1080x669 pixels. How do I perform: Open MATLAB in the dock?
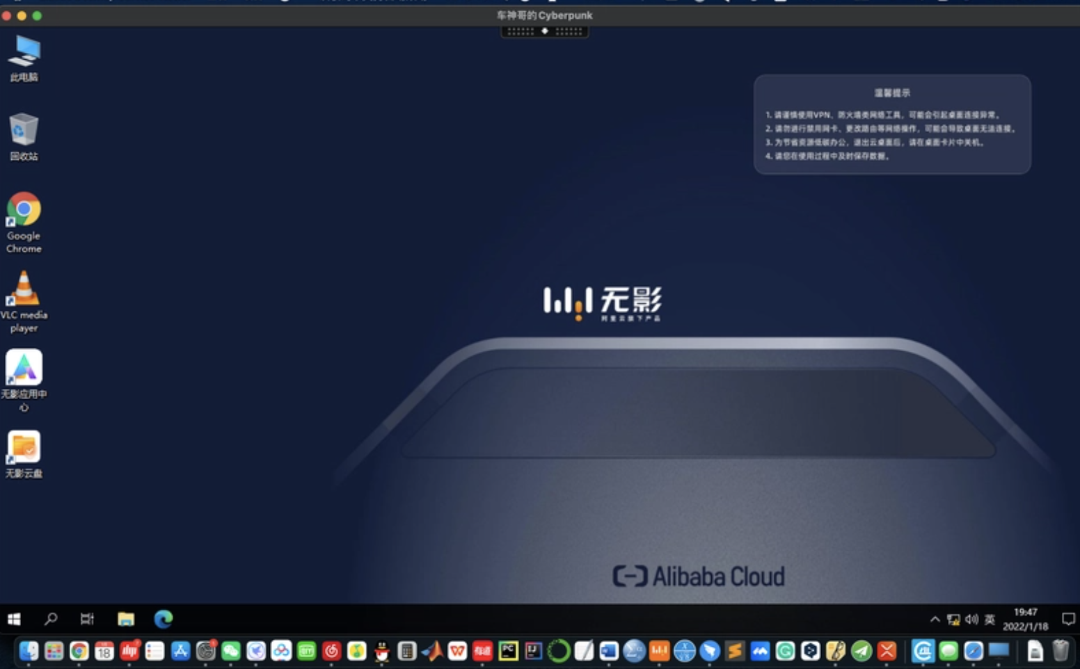pyautogui.click(x=432, y=651)
